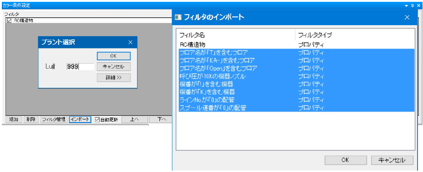
Task: Focus the Lu# input field
Action: [x=80, y=67]
